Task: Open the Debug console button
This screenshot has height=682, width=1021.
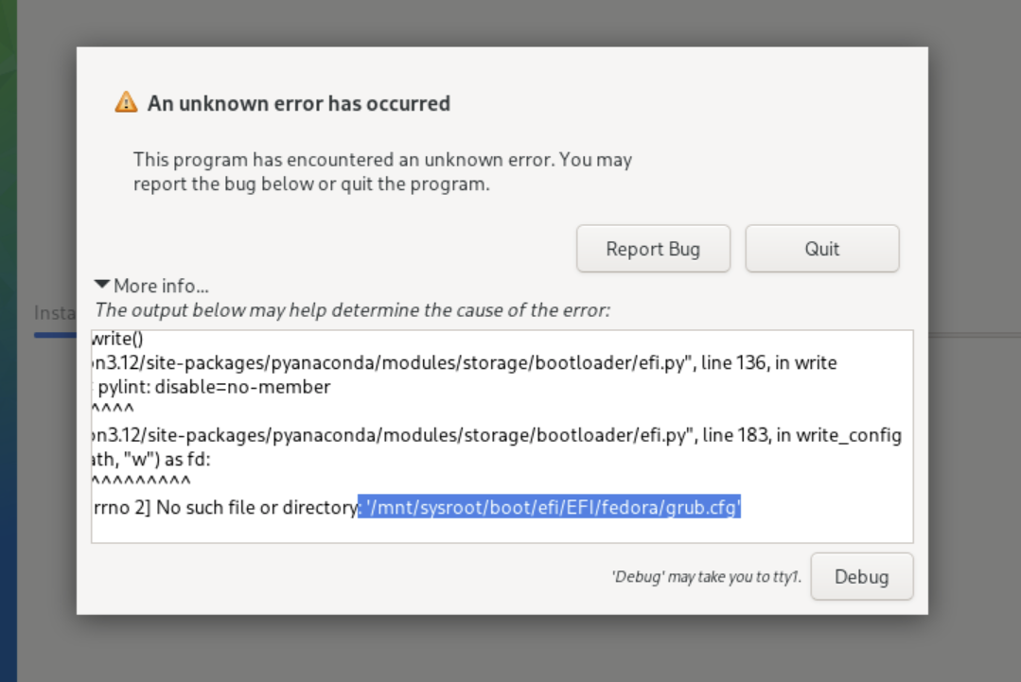Action: point(861,577)
